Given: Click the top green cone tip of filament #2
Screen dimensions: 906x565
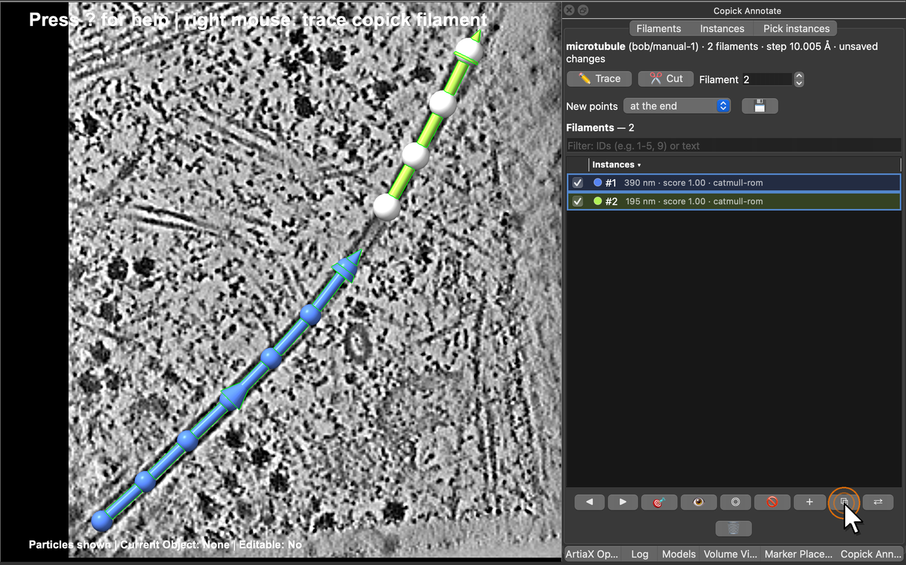Looking at the screenshot, I should (x=476, y=36).
